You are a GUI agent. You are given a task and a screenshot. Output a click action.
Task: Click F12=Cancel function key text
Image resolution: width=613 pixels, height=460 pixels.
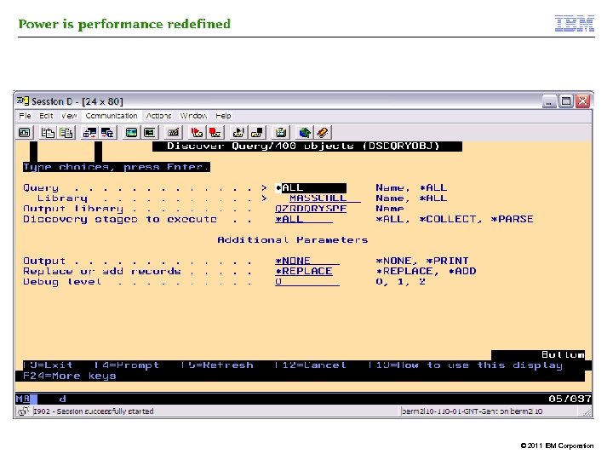pos(311,365)
